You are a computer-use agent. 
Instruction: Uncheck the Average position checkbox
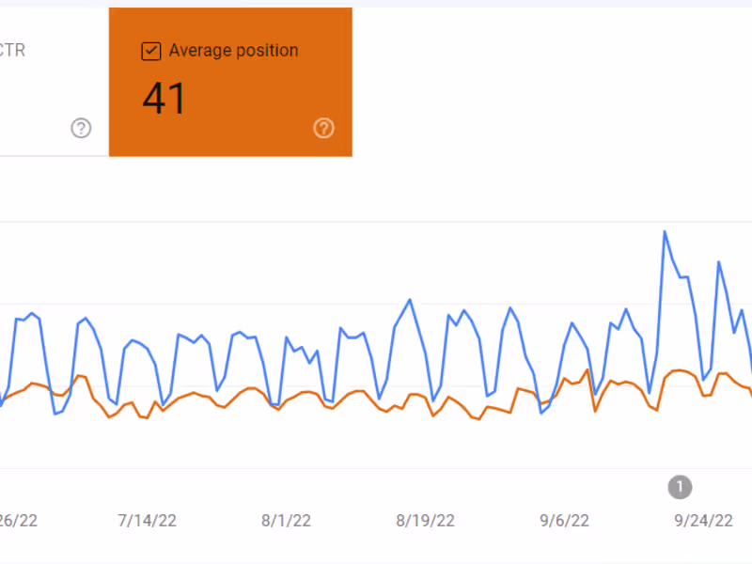coord(150,51)
